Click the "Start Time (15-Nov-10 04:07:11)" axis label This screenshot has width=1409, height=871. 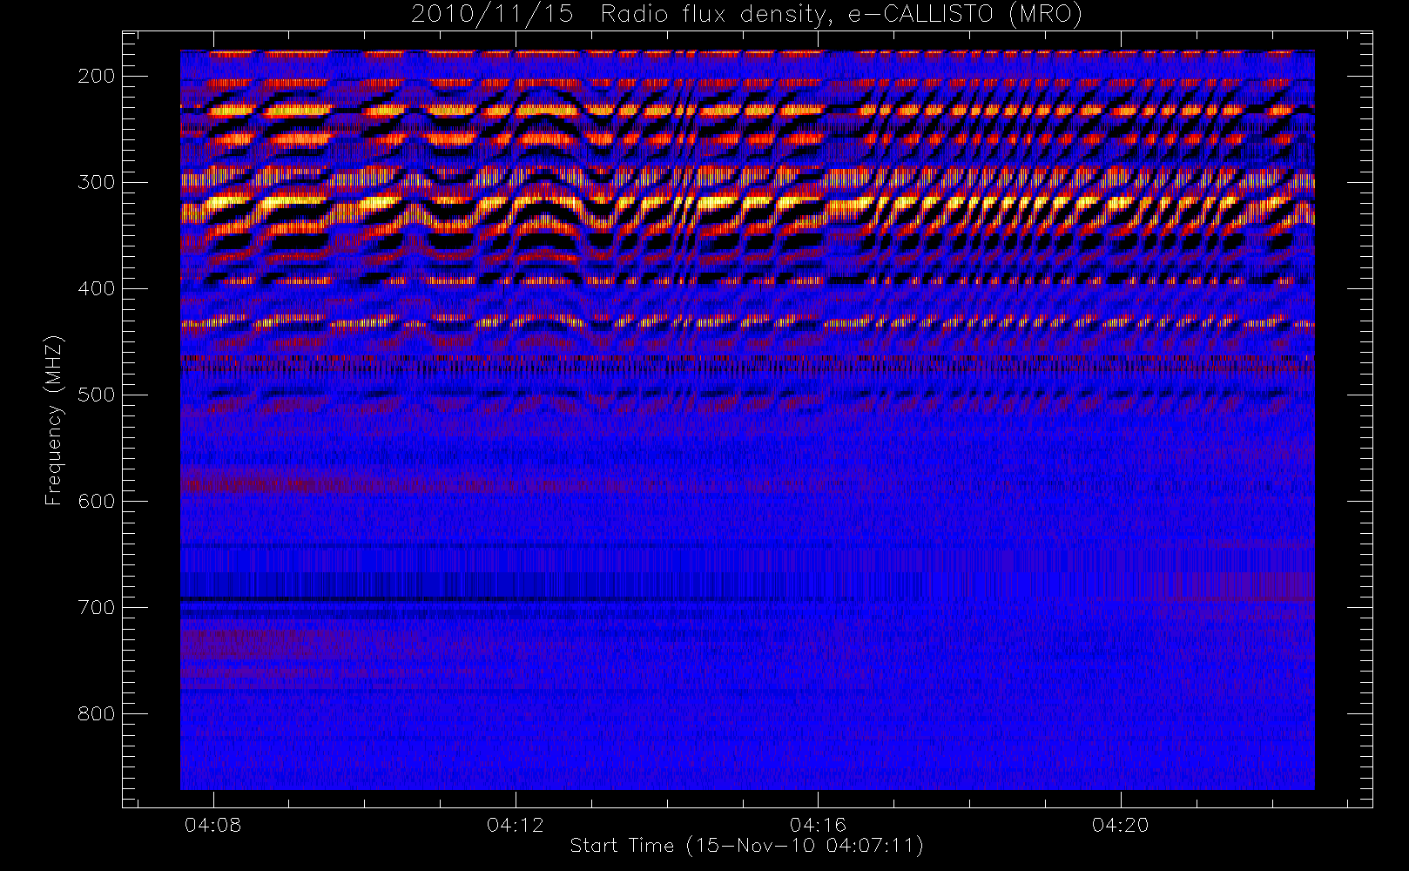(x=746, y=846)
